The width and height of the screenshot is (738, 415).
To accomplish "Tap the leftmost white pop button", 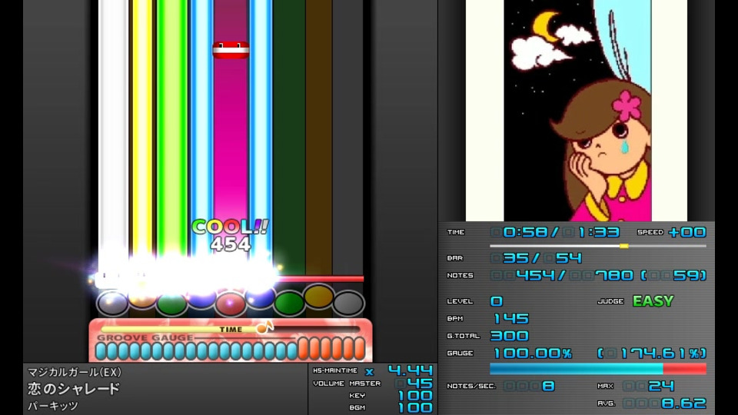I will pos(112,303).
